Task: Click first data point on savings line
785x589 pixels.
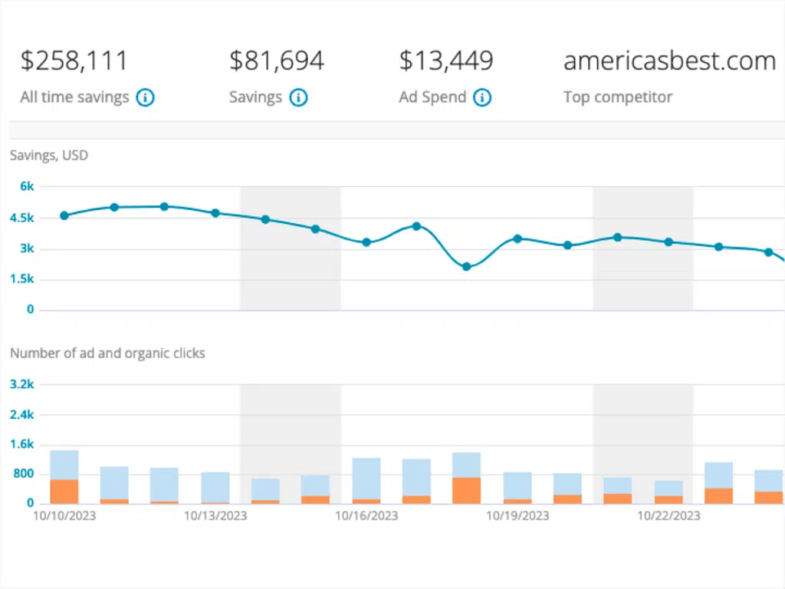Action: [x=64, y=216]
